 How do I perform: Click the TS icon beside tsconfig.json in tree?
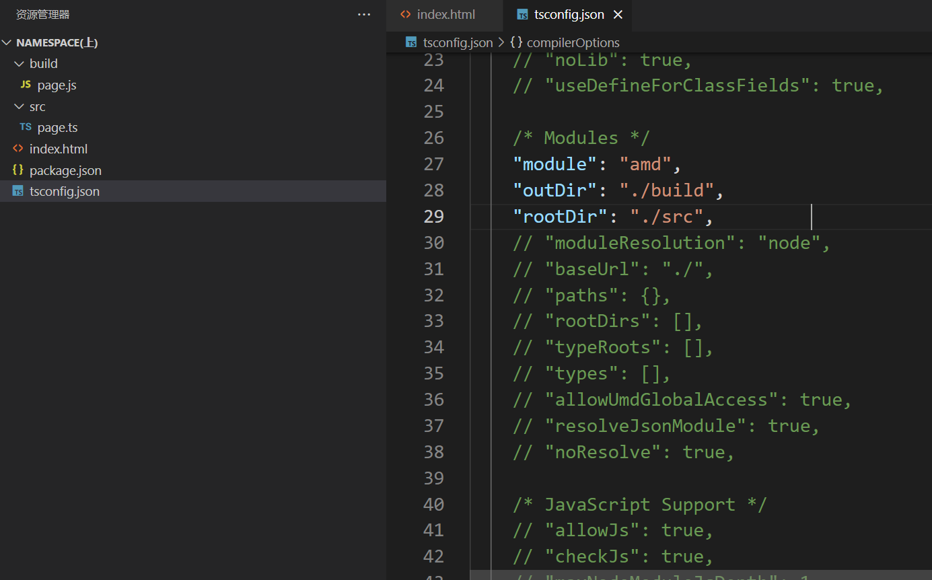pos(18,191)
